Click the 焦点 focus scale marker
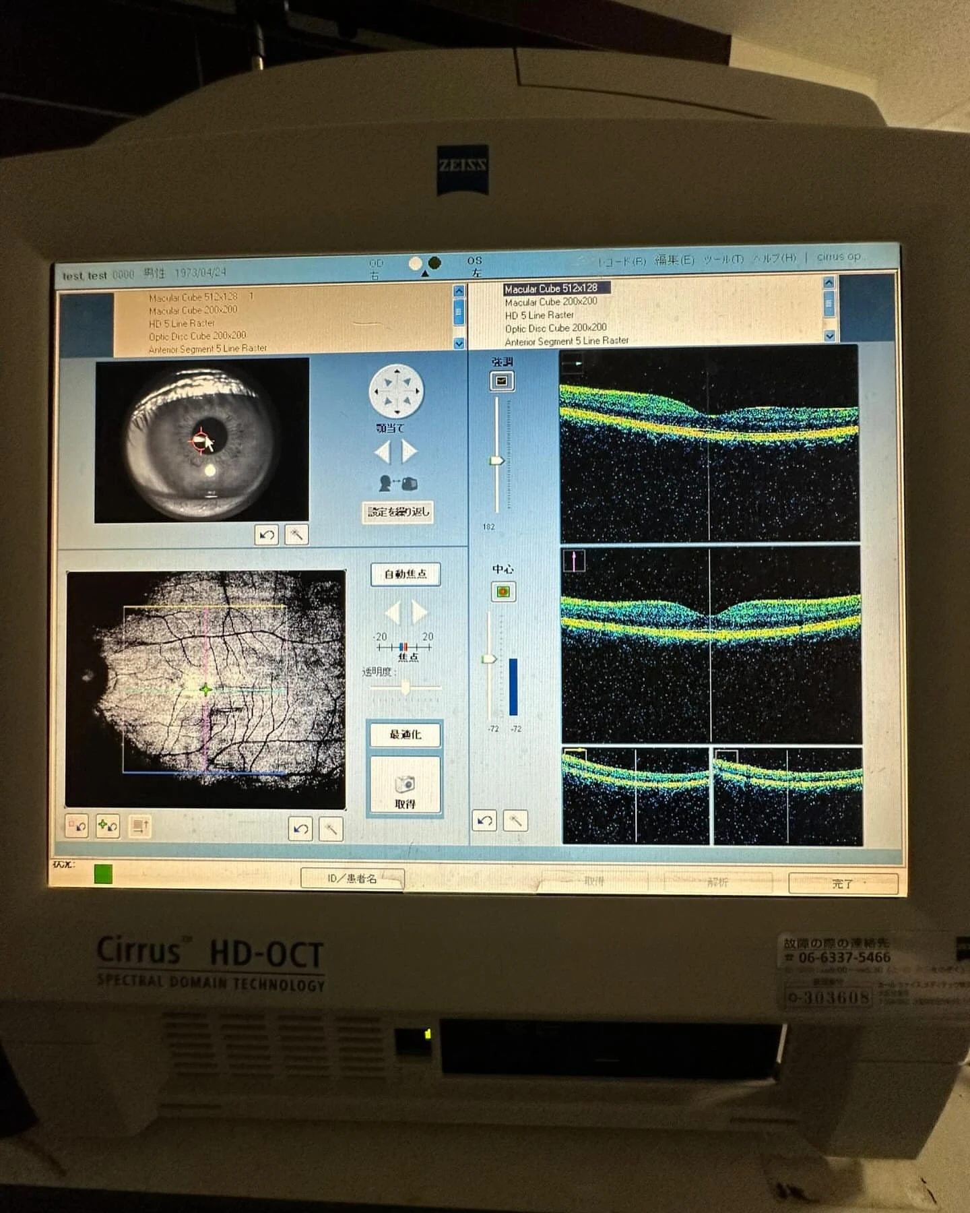The width and height of the screenshot is (970, 1213). 403,648
